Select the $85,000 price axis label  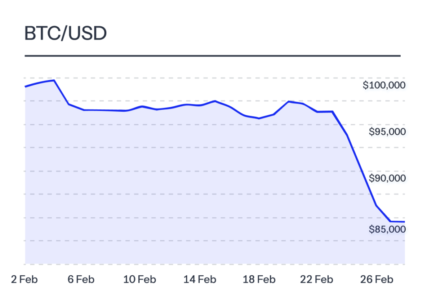[x=388, y=229]
